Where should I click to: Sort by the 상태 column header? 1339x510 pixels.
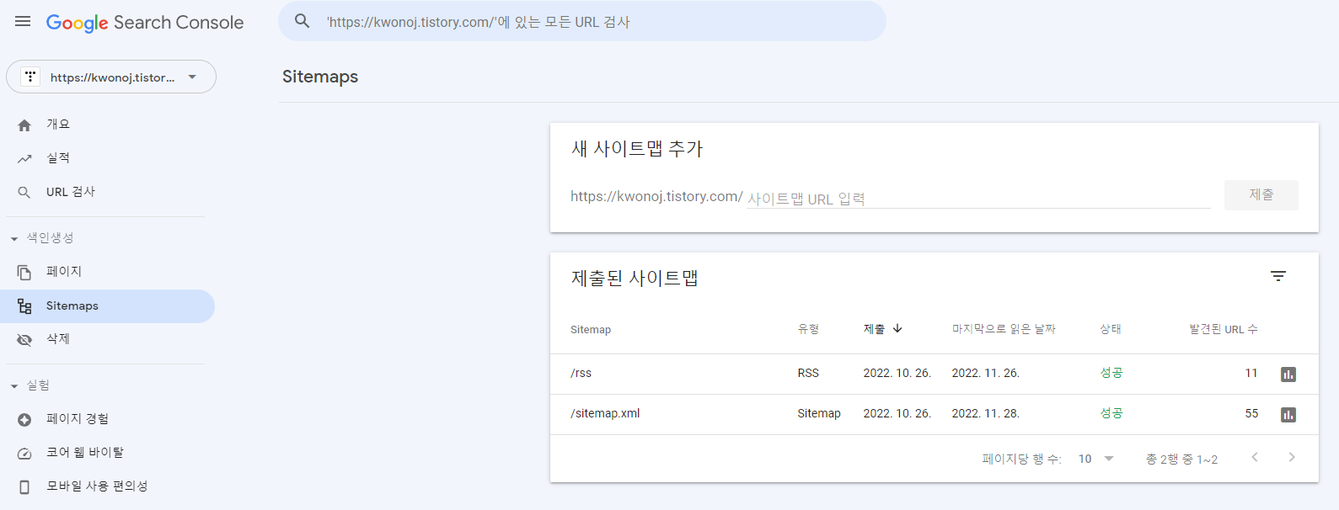click(x=1111, y=329)
